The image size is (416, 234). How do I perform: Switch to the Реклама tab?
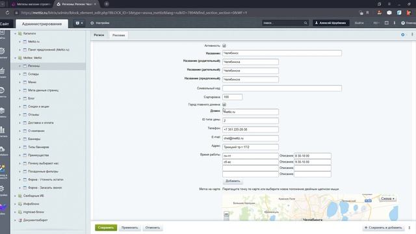coord(118,35)
